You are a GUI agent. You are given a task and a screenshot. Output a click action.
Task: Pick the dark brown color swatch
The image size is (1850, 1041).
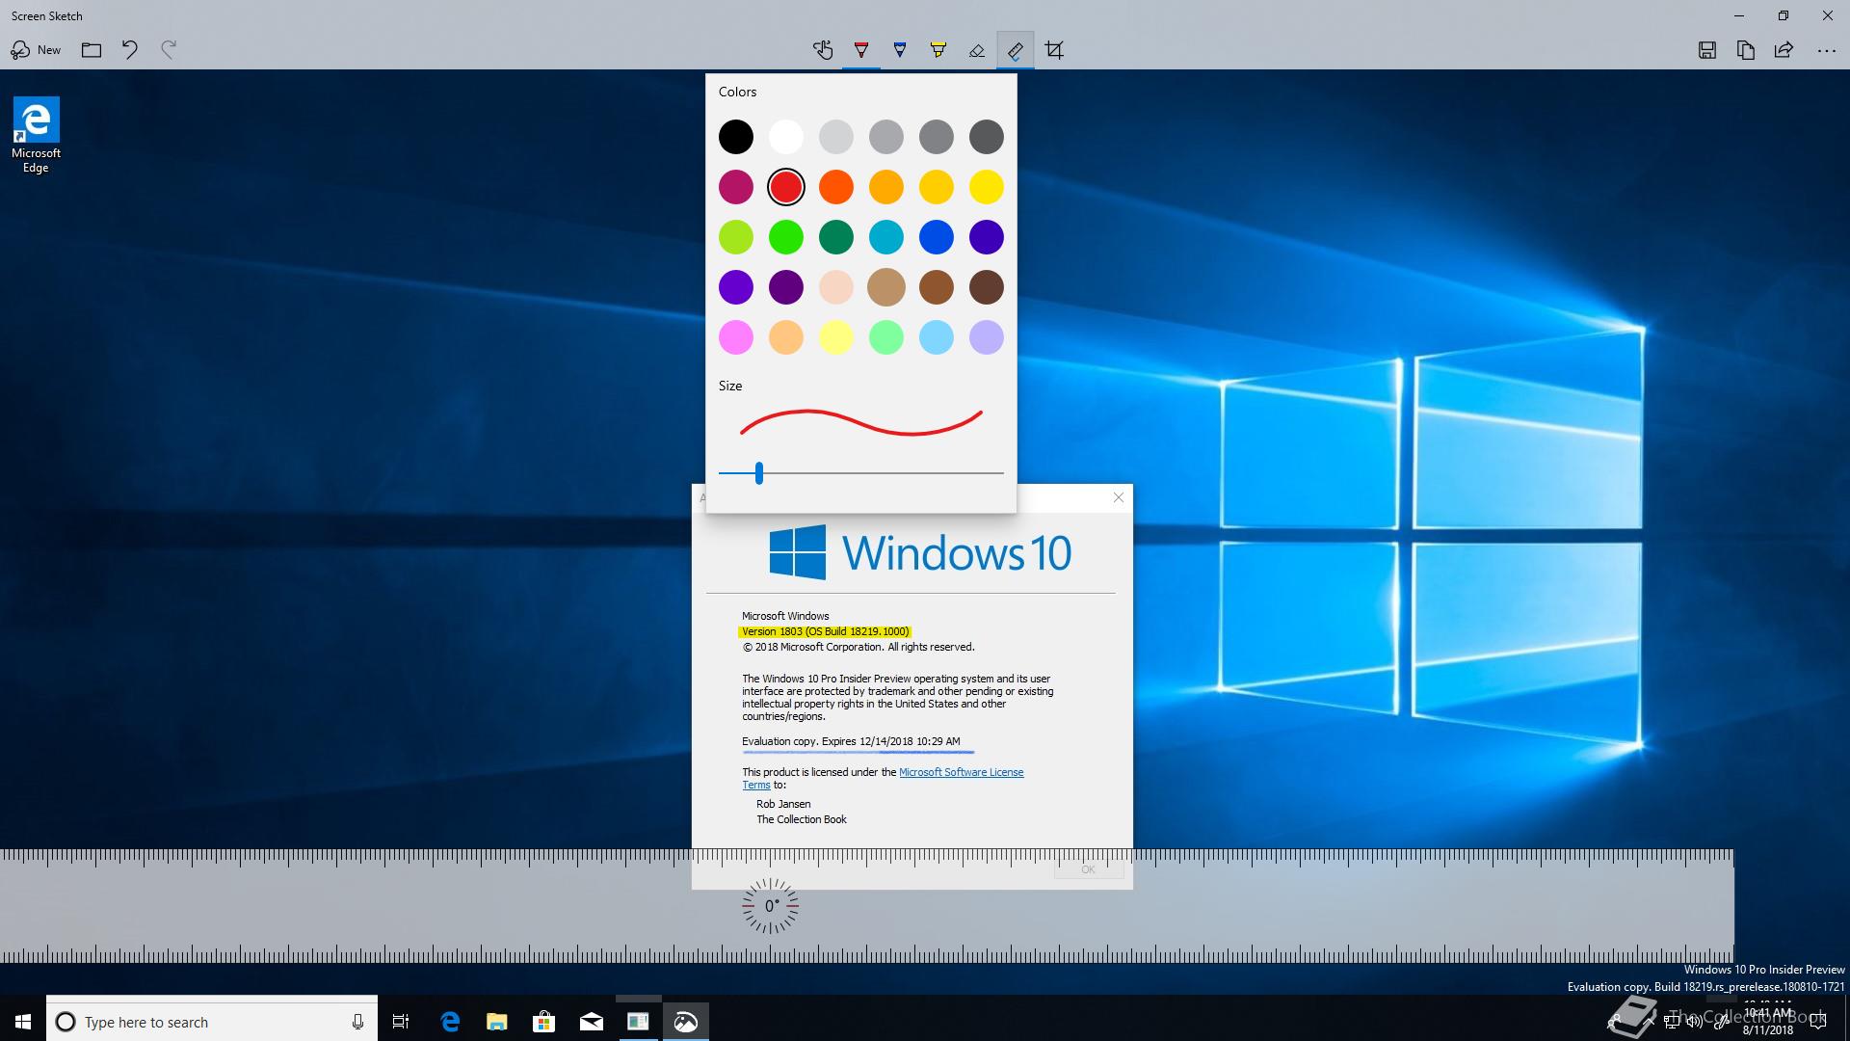tap(987, 287)
